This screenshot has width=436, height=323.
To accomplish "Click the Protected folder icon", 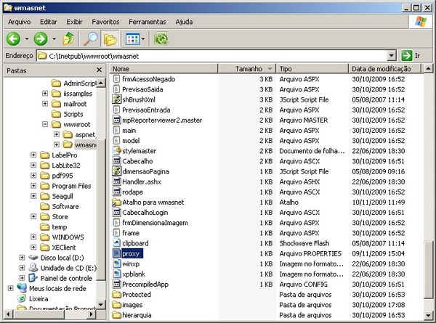I will [116, 295].
